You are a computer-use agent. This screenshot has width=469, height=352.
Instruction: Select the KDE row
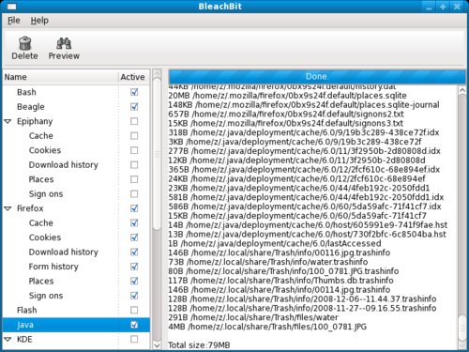click(76, 339)
